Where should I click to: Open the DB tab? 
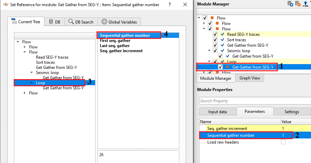click(x=54, y=22)
